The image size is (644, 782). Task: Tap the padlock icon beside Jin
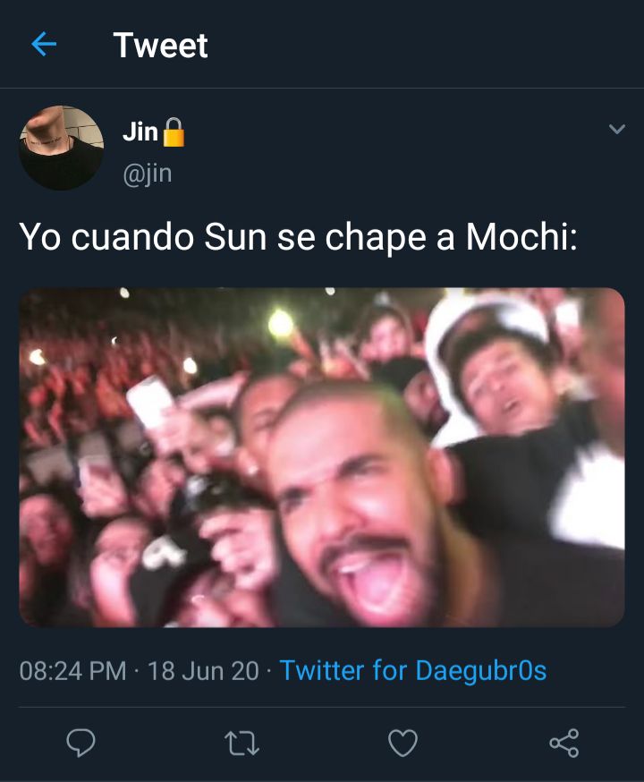pos(174,132)
